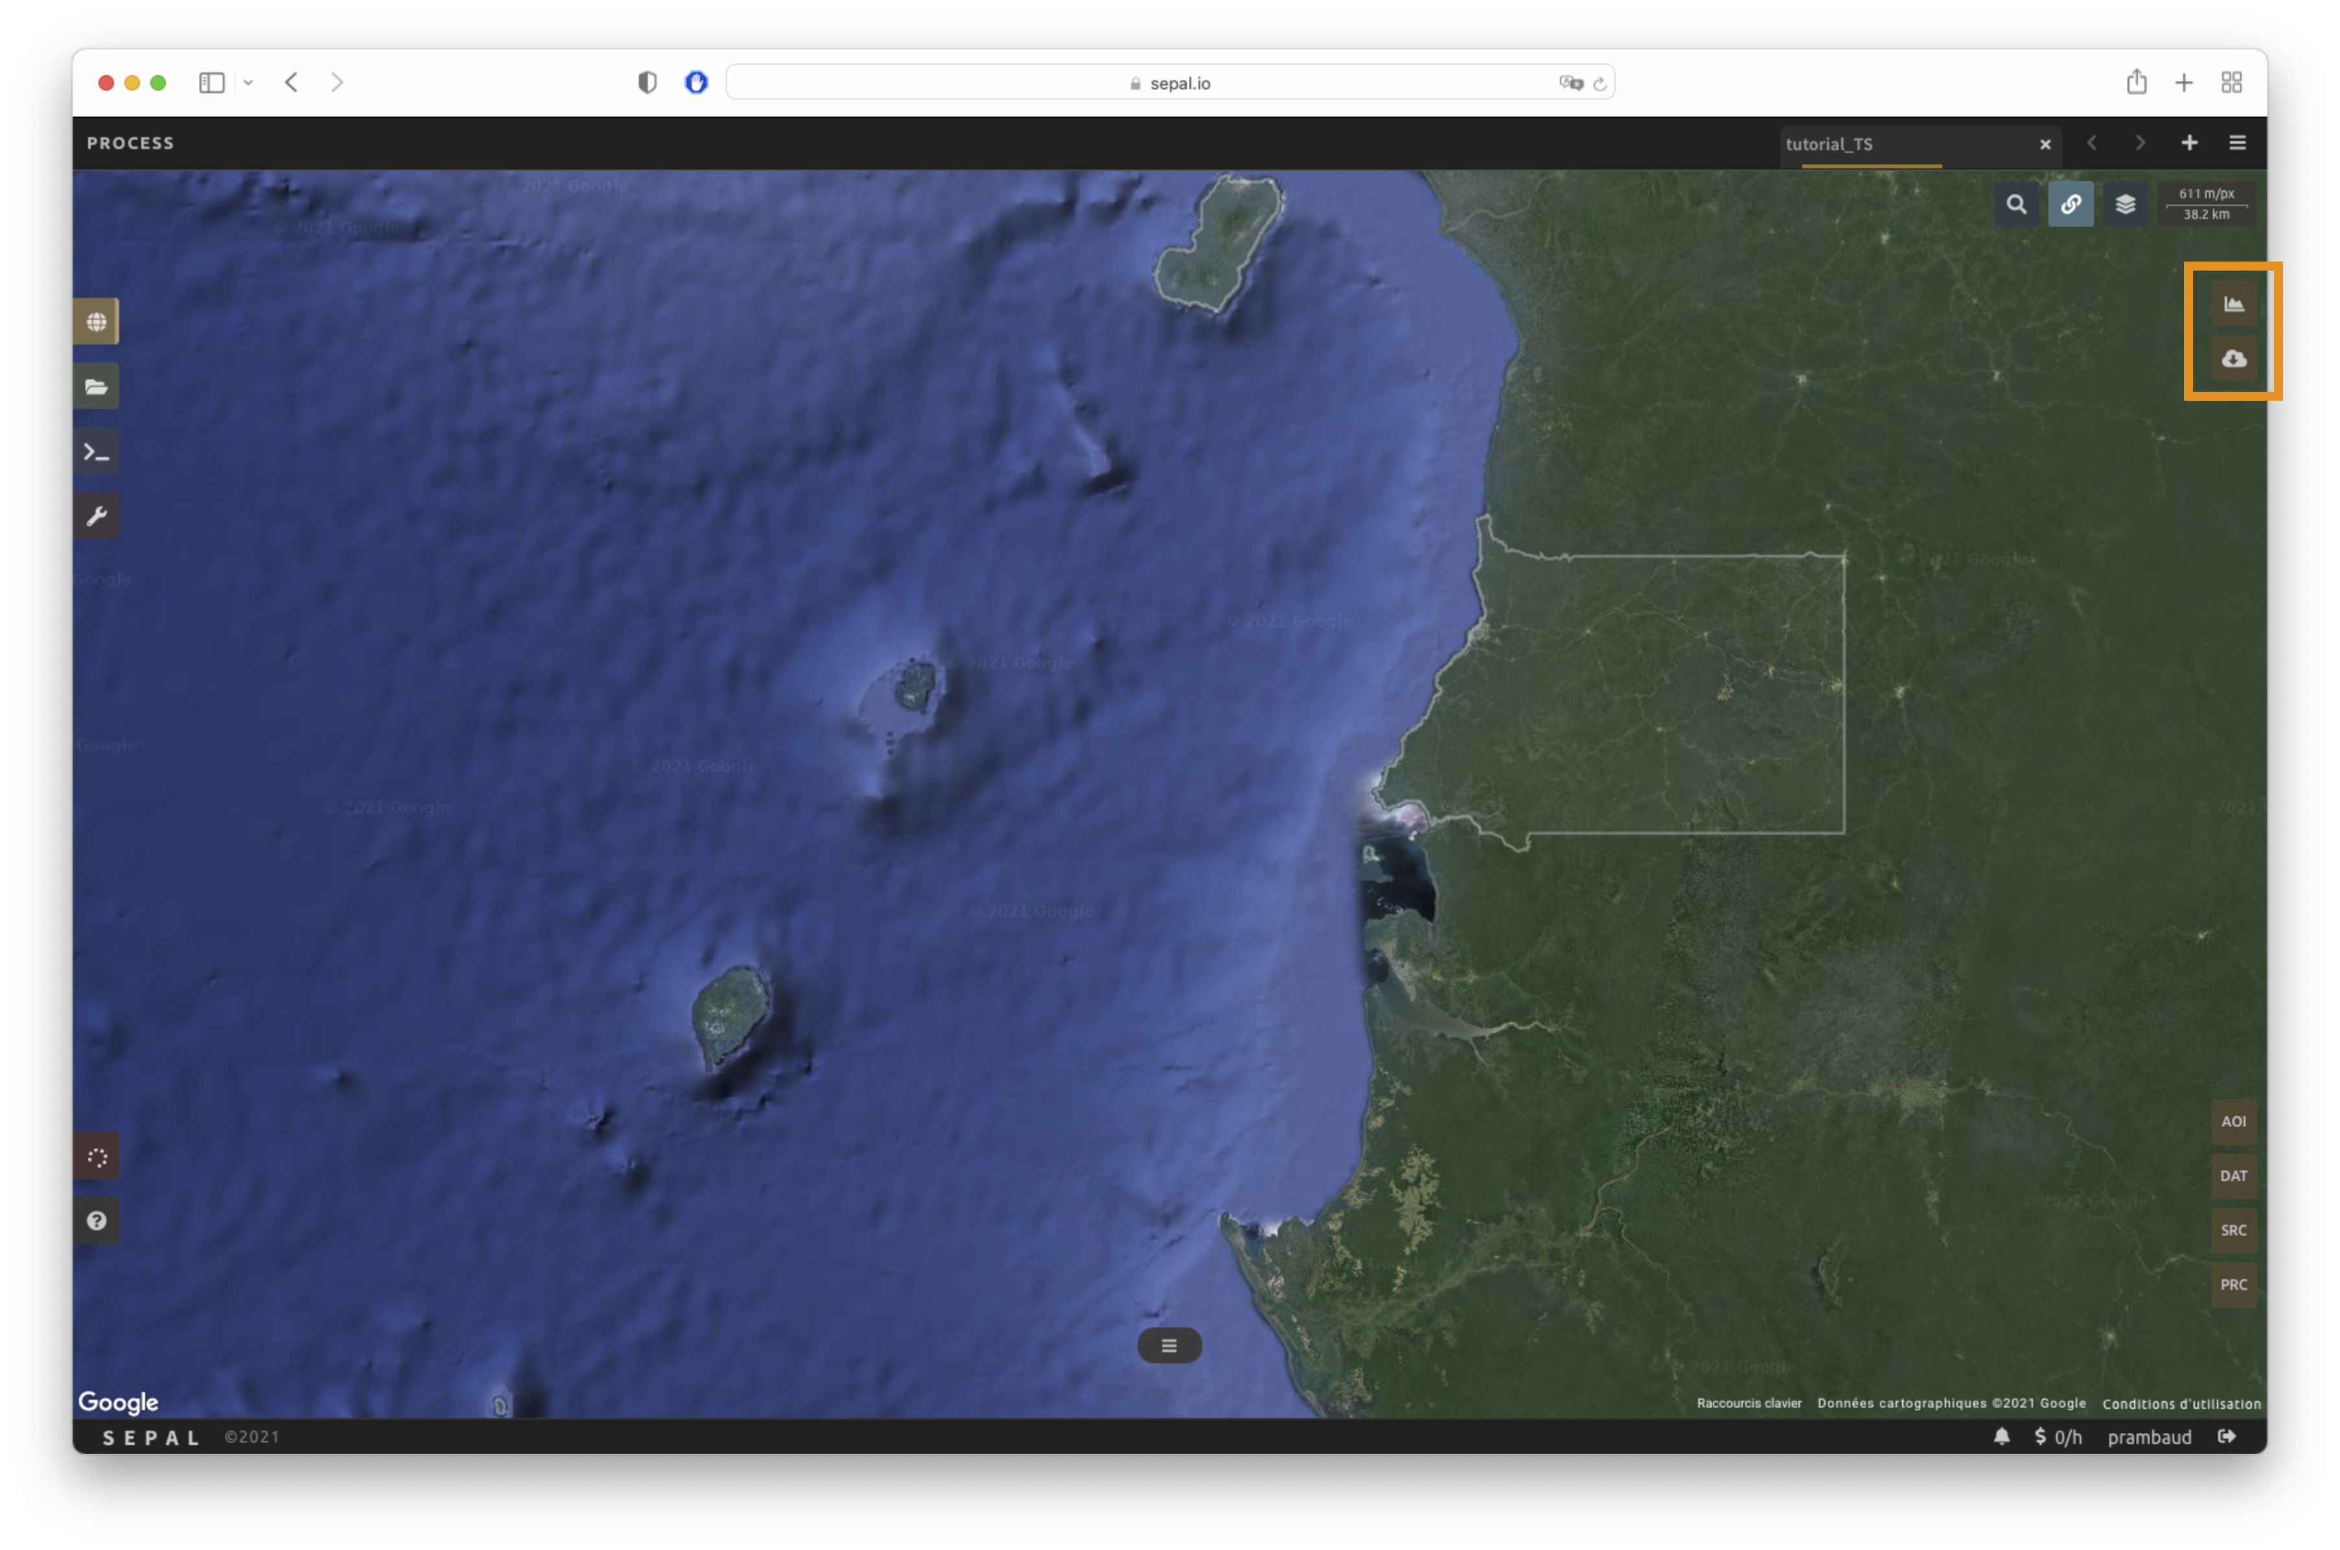Add a new recipe tab with plus
This screenshot has width=2340, height=1550.
[x=2190, y=143]
